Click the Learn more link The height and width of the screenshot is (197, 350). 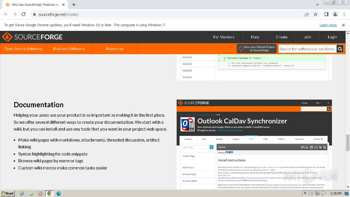[328, 25]
